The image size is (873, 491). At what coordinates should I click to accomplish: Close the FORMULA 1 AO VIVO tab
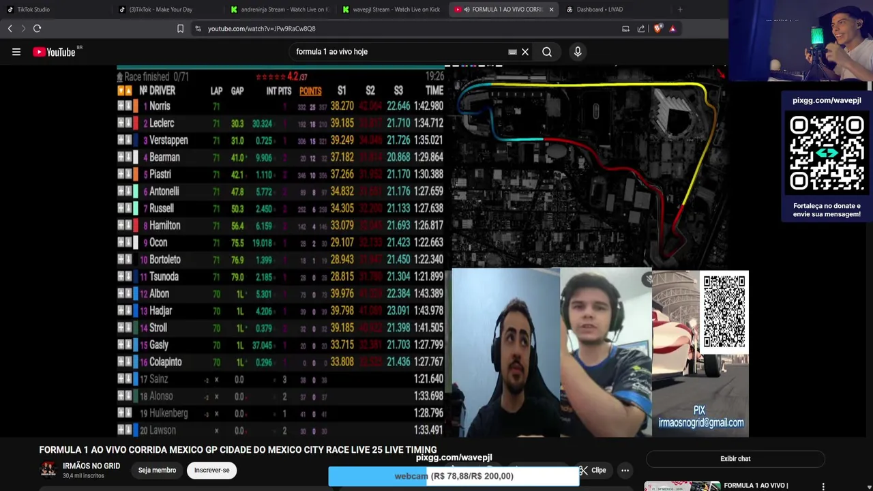pyautogui.click(x=551, y=10)
